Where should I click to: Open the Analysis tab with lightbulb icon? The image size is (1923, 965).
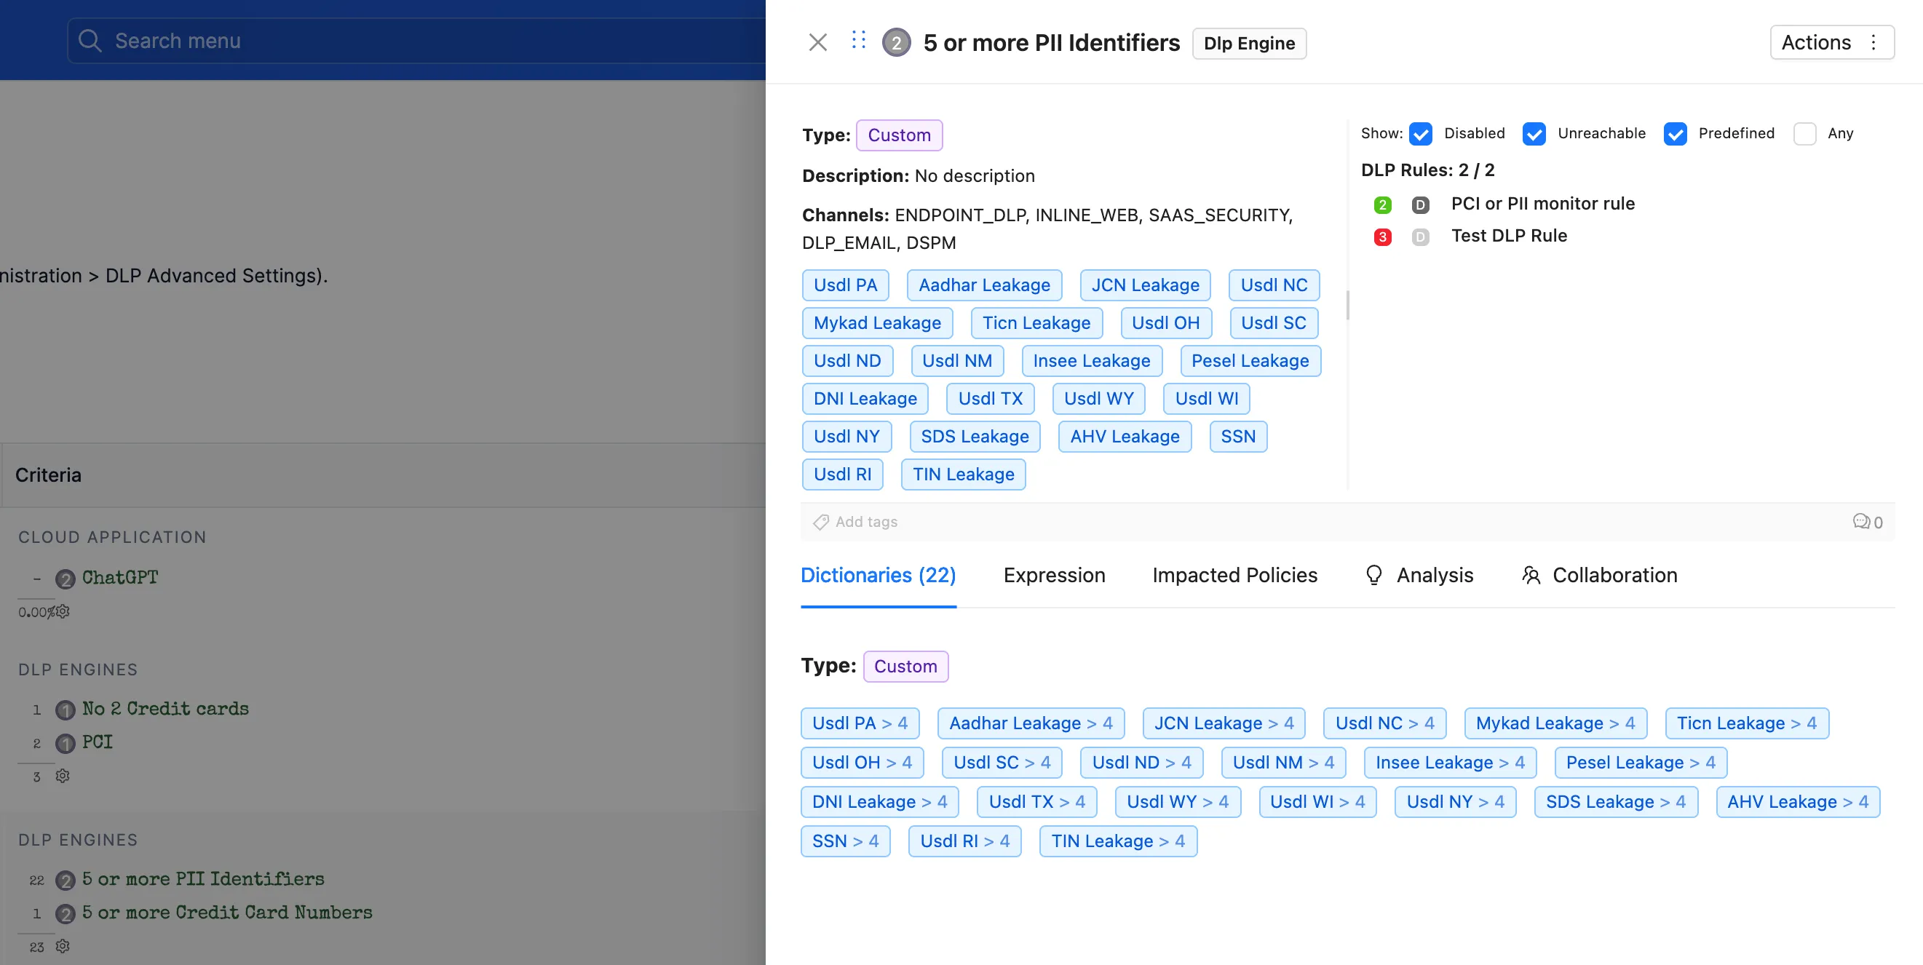coord(1419,576)
